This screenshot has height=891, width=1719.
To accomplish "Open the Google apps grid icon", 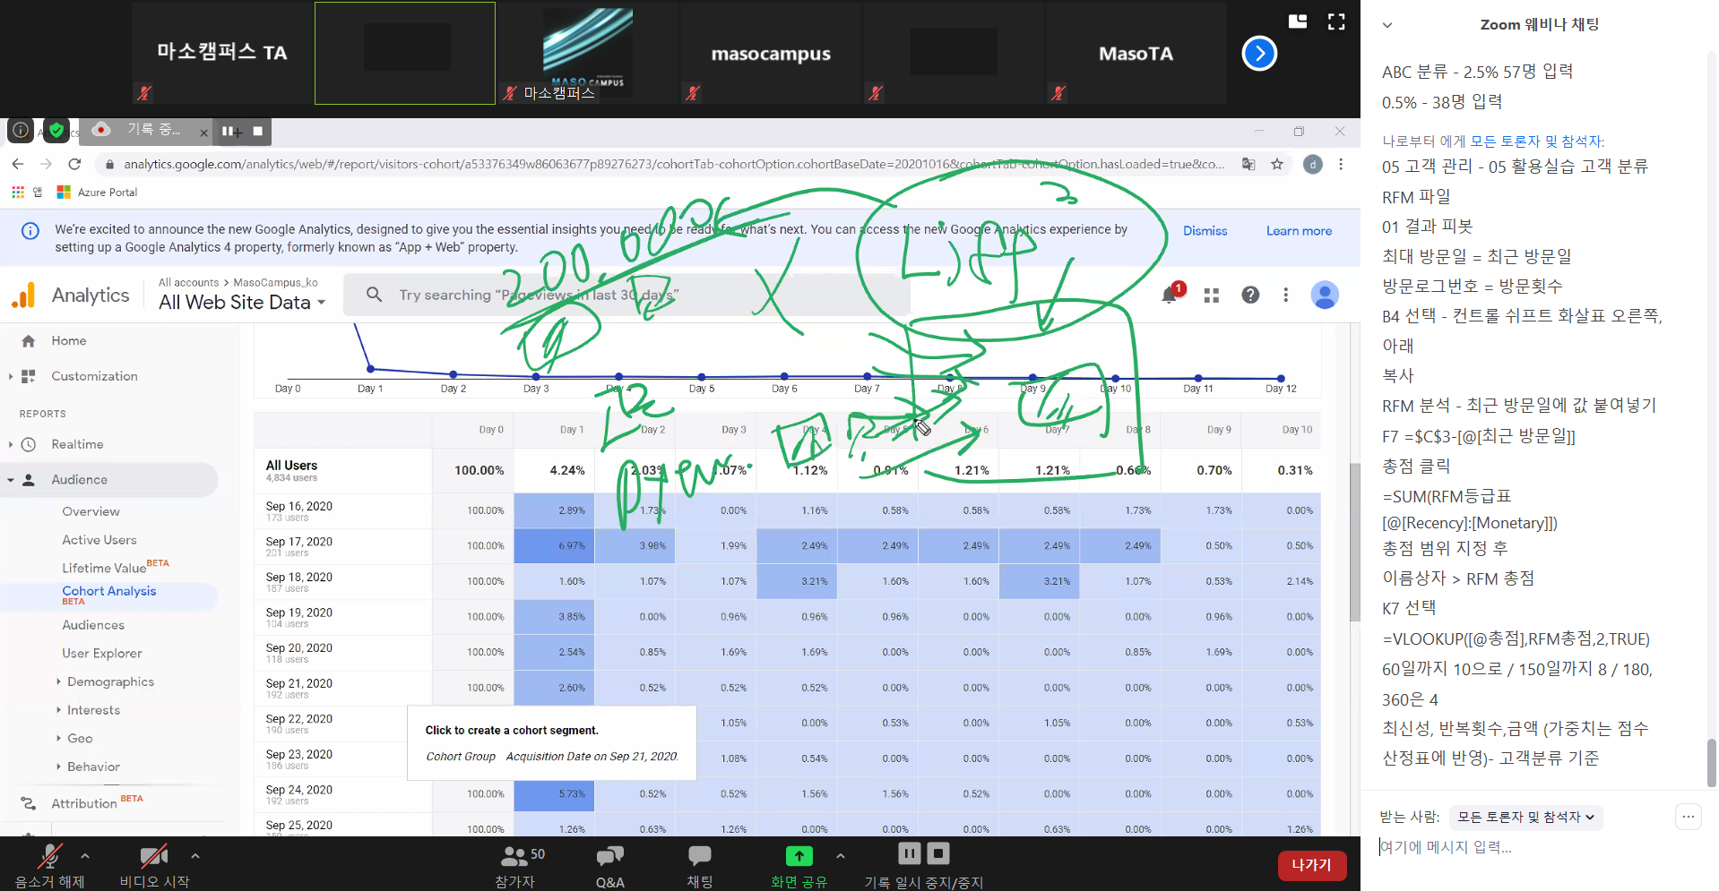I will 1212,296.
